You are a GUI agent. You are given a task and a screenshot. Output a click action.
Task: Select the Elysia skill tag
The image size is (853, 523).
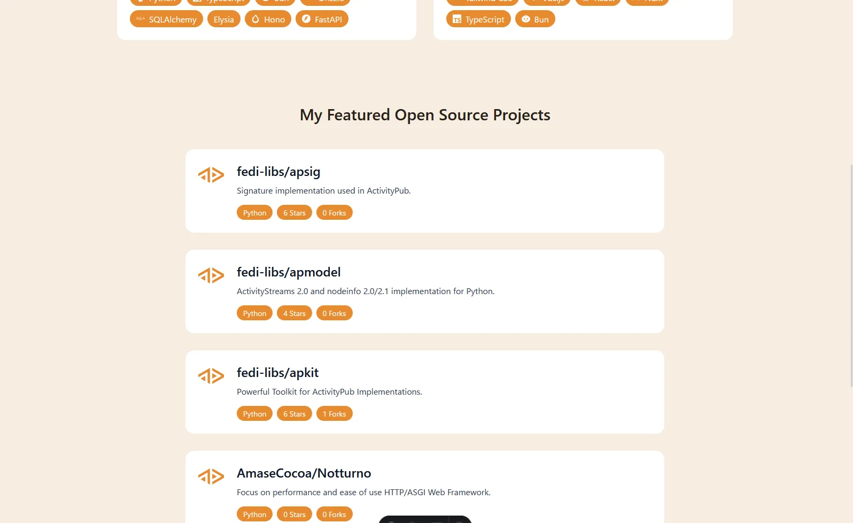[223, 19]
